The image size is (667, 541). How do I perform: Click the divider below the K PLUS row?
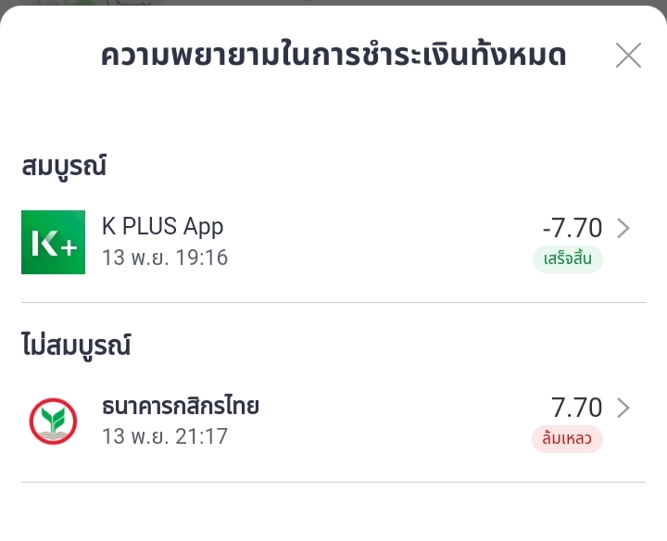click(x=333, y=303)
